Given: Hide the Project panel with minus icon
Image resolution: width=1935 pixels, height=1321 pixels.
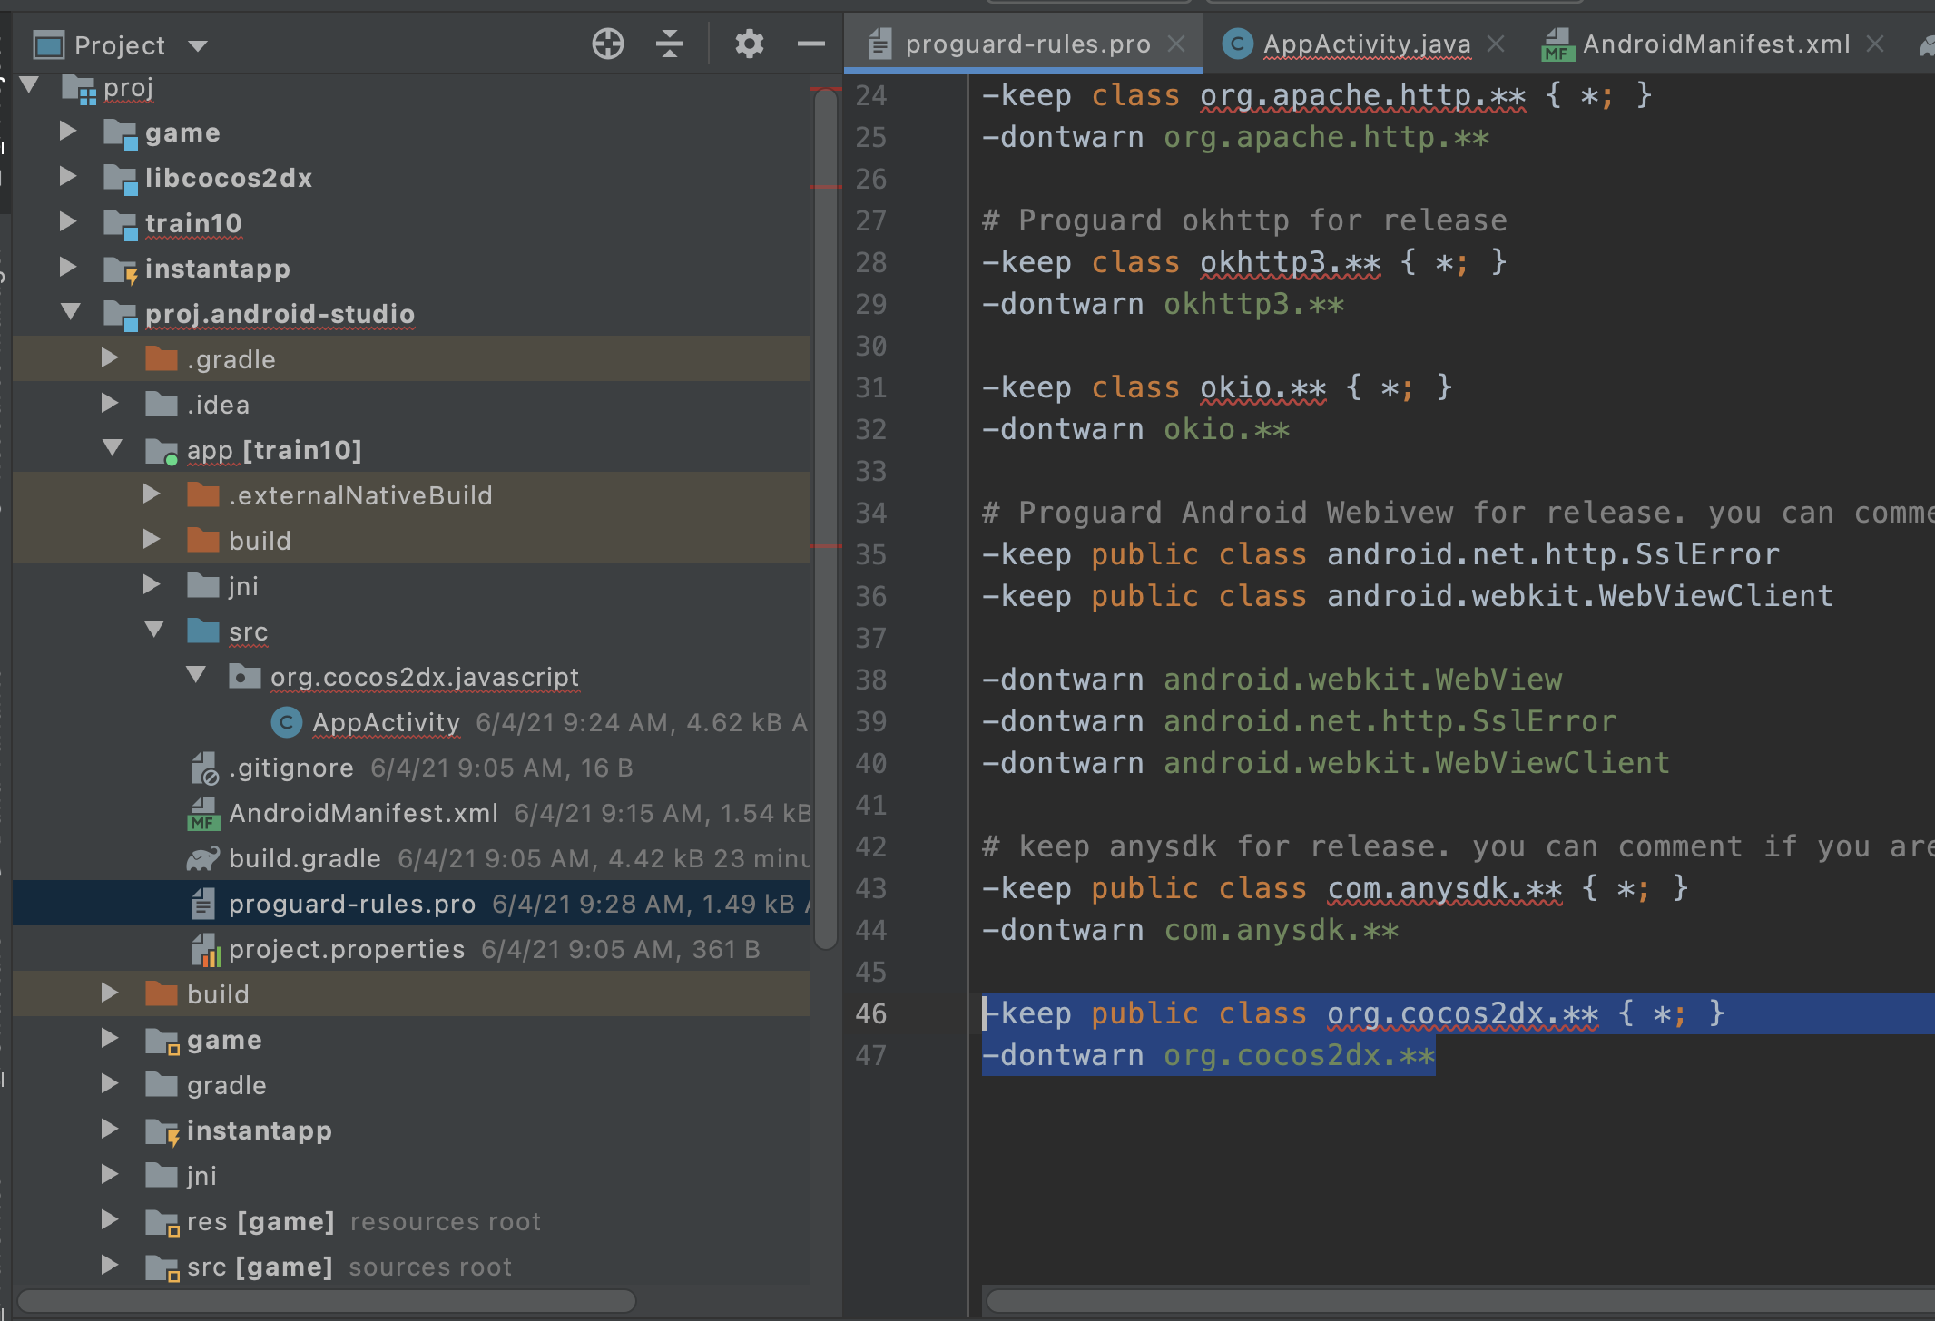Looking at the screenshot, I should click(810, 44).
